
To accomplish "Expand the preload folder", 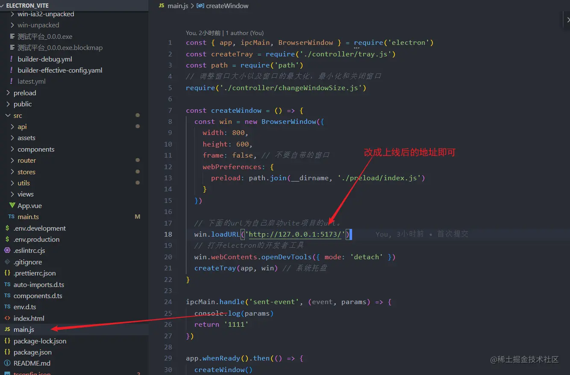I will tap(8, 93).
